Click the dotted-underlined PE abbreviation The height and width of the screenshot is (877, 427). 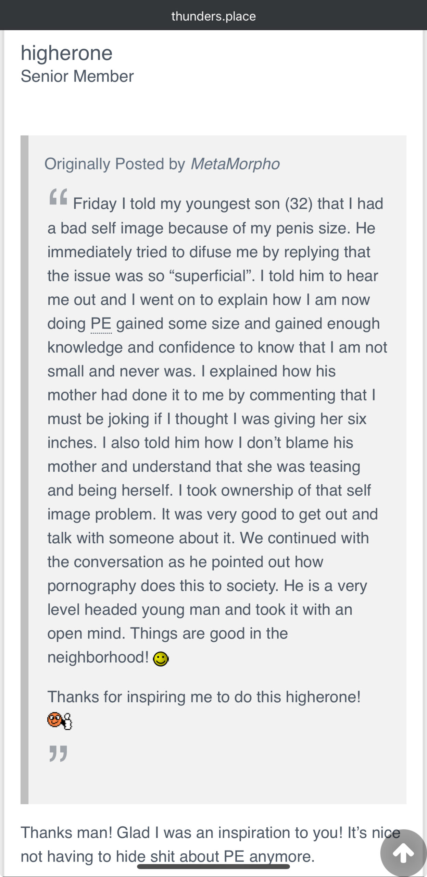click(101, 324)
